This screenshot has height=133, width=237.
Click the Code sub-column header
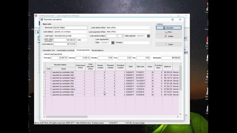49,69
